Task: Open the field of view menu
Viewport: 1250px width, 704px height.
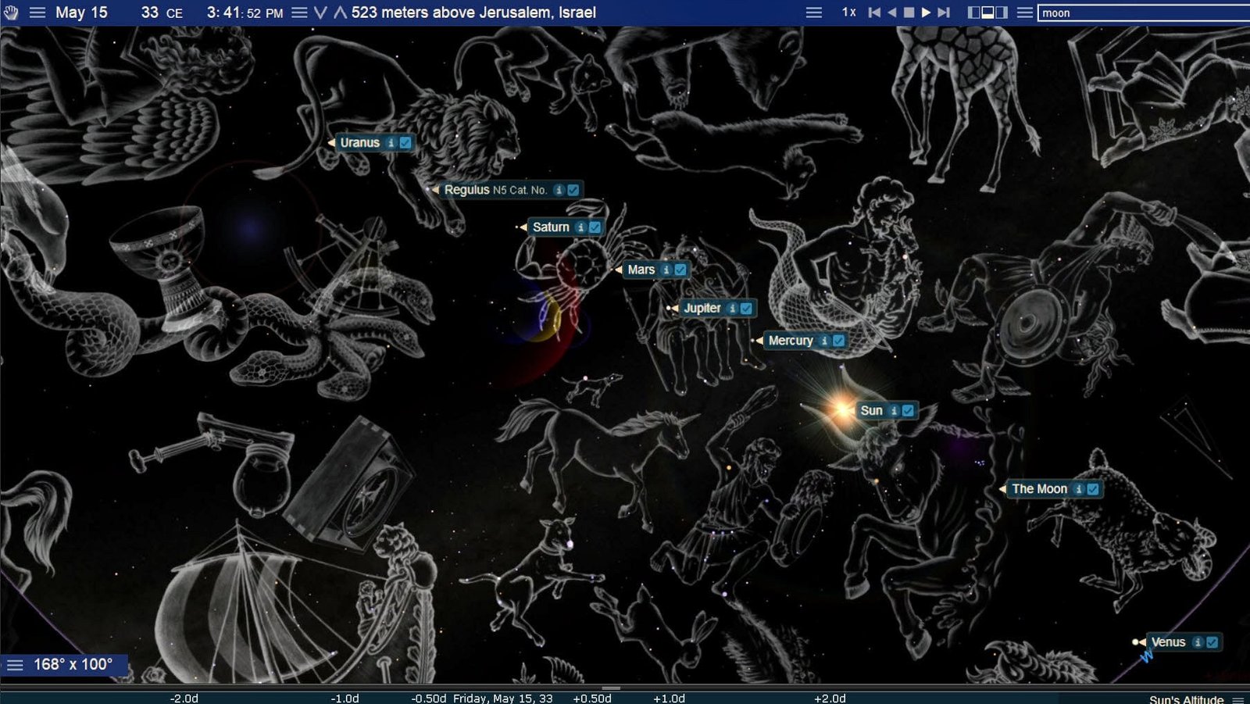Action: [x=15, y=665]
